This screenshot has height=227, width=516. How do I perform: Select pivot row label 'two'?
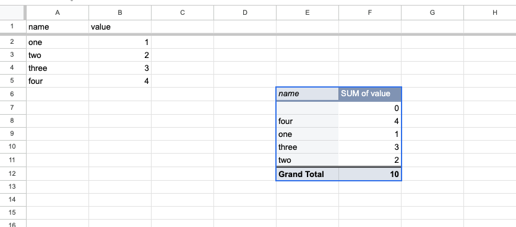point(307,160)
